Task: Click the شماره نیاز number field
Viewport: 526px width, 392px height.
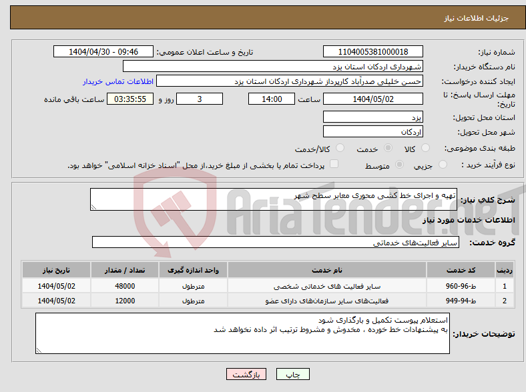Action: tap(373, 51)
